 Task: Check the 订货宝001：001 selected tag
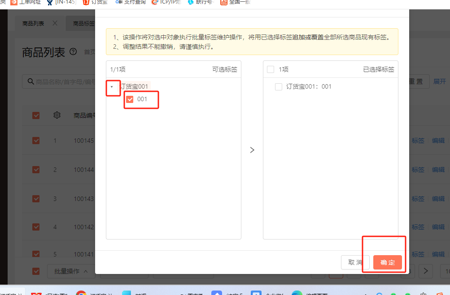[278, 86]
